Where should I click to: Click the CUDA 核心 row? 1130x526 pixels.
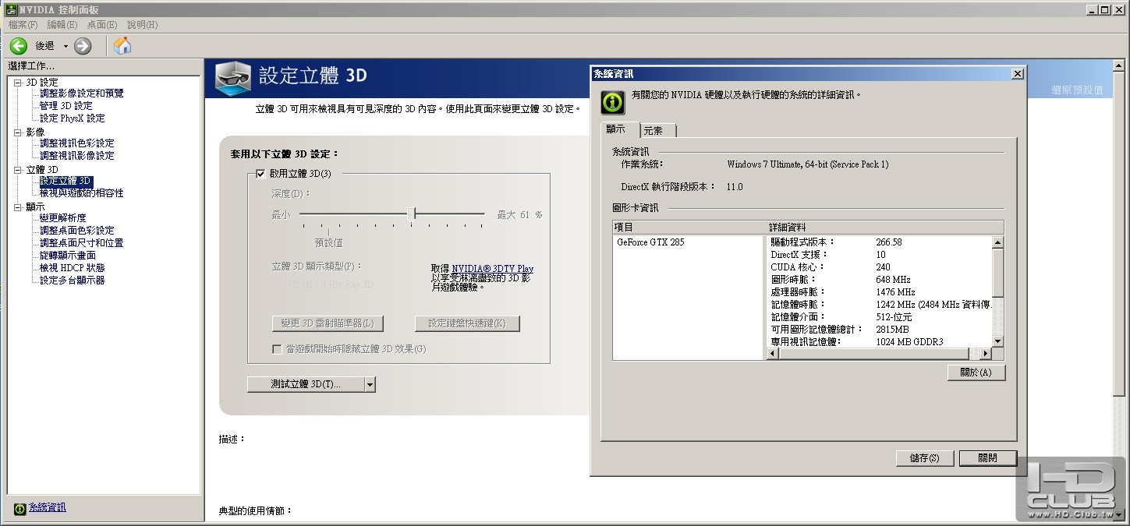click(x=880, y=267)
